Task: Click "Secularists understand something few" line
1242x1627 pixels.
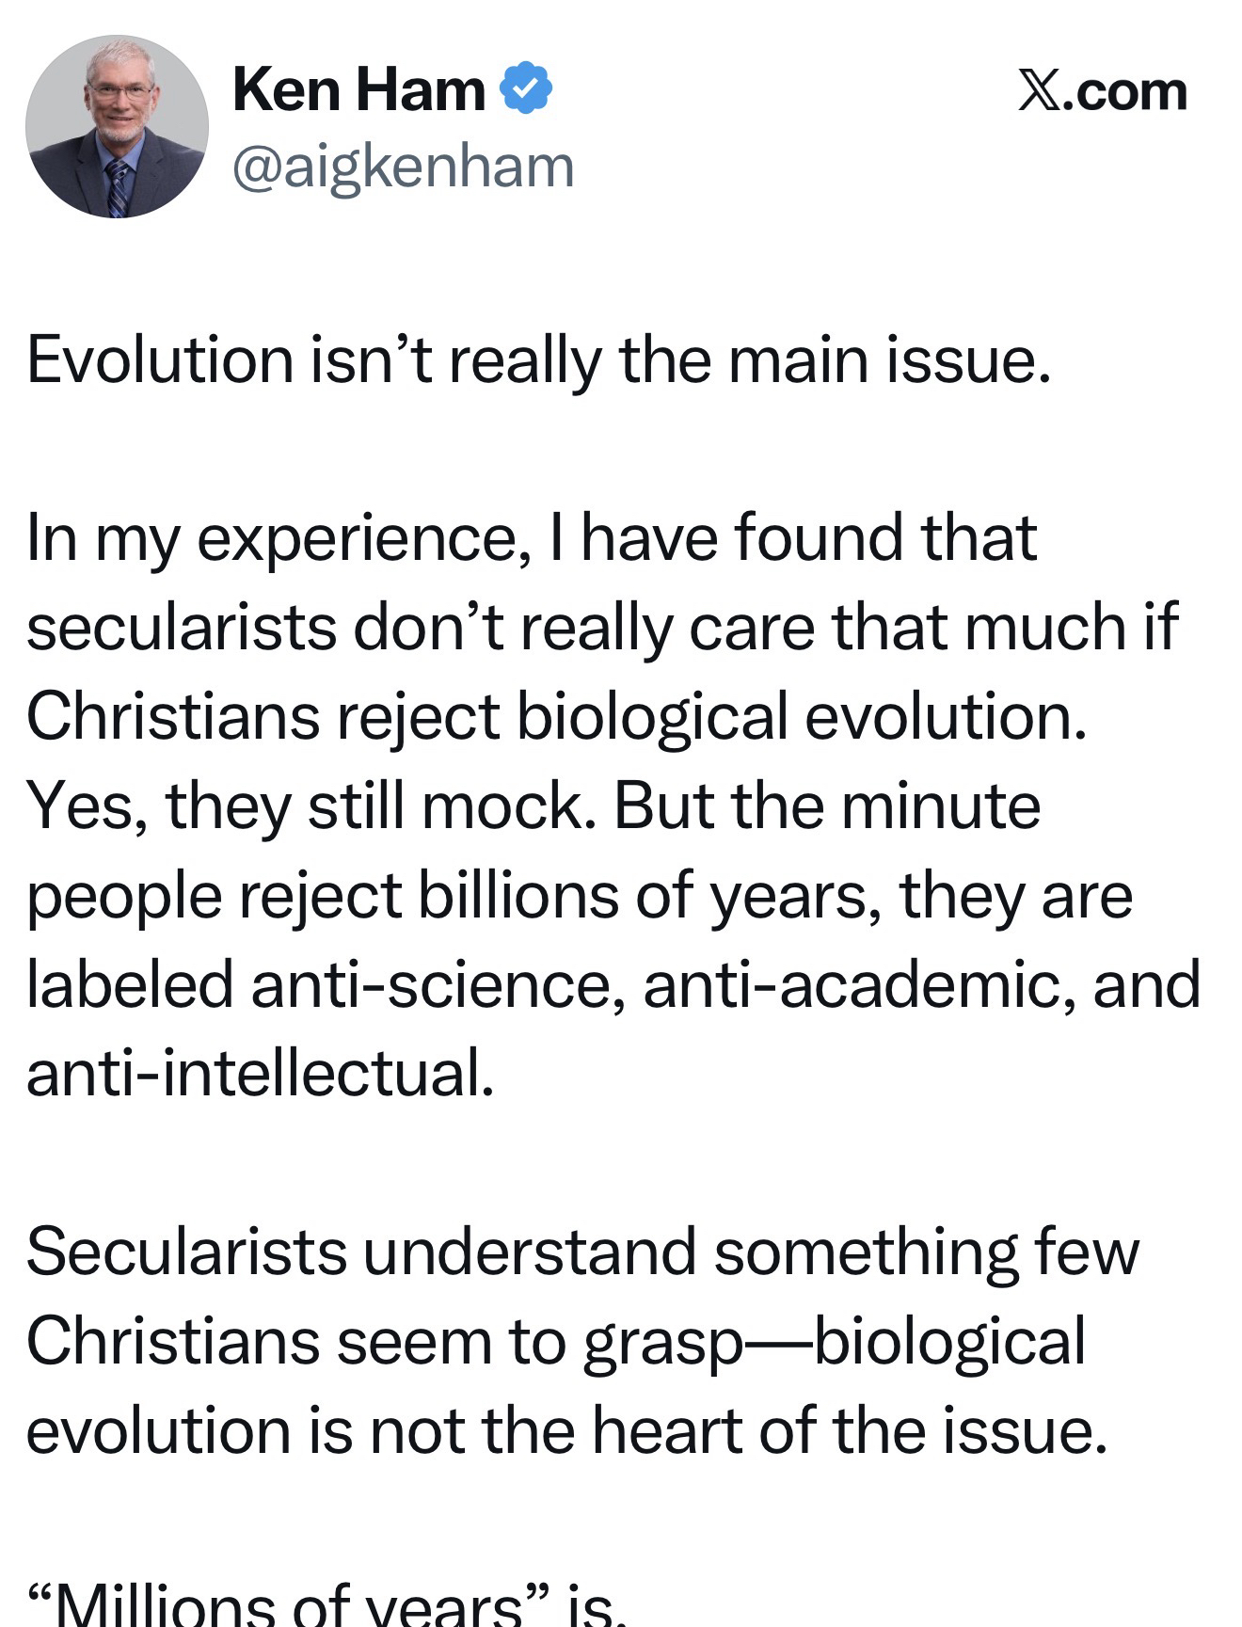Action: pos(582,1252)
